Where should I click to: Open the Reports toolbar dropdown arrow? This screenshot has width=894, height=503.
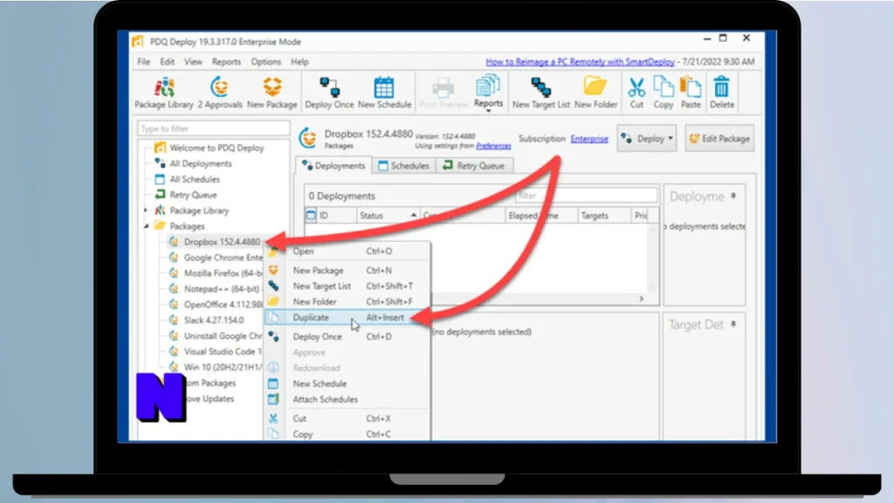(488, 111)
